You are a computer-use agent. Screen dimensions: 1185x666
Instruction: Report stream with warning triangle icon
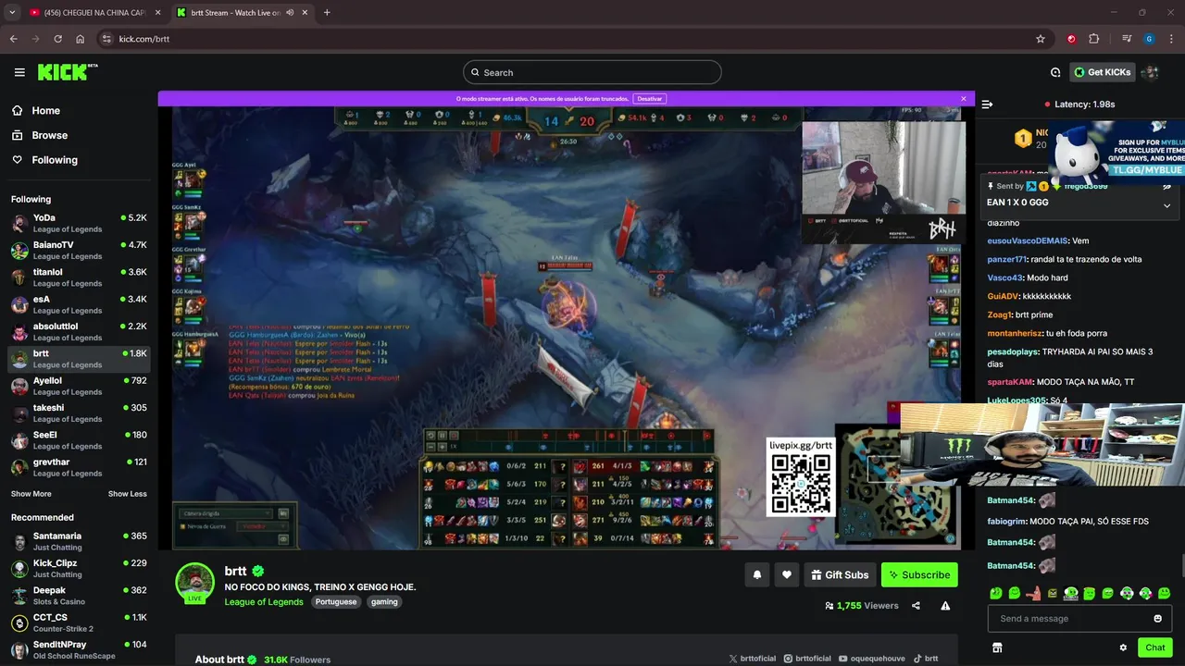945,606
